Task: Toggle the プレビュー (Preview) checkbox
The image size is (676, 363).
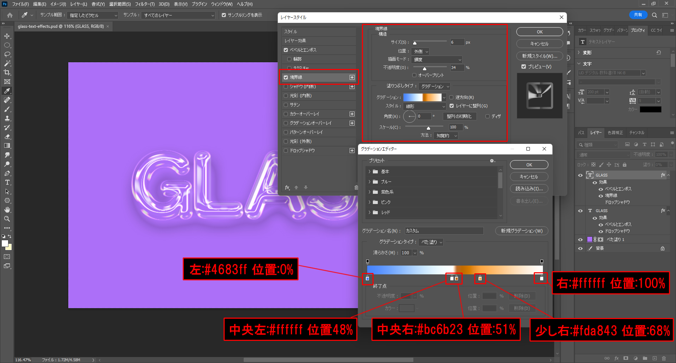Action: coord(524,66)
